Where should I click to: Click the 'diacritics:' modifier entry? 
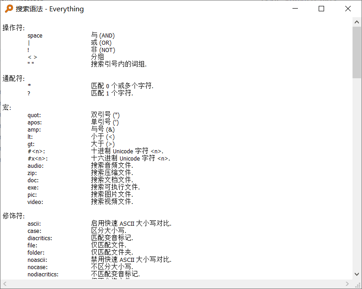[x=40, y=238]
